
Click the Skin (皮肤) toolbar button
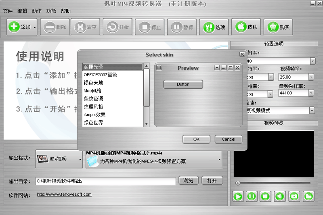(x=246, y=27)
